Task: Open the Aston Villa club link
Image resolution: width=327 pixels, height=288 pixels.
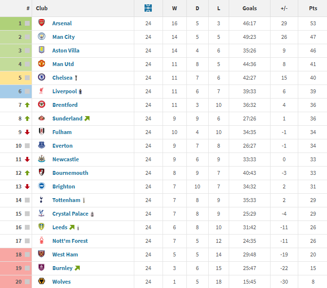Action: [66, 51]
